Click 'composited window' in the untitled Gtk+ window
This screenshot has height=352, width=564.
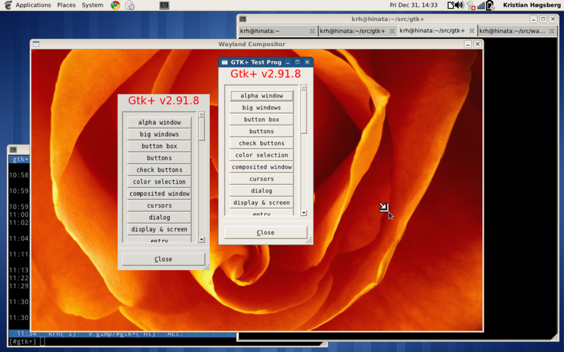coord(159,194)
